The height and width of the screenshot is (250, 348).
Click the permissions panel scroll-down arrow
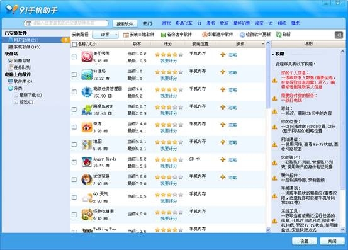343,230
